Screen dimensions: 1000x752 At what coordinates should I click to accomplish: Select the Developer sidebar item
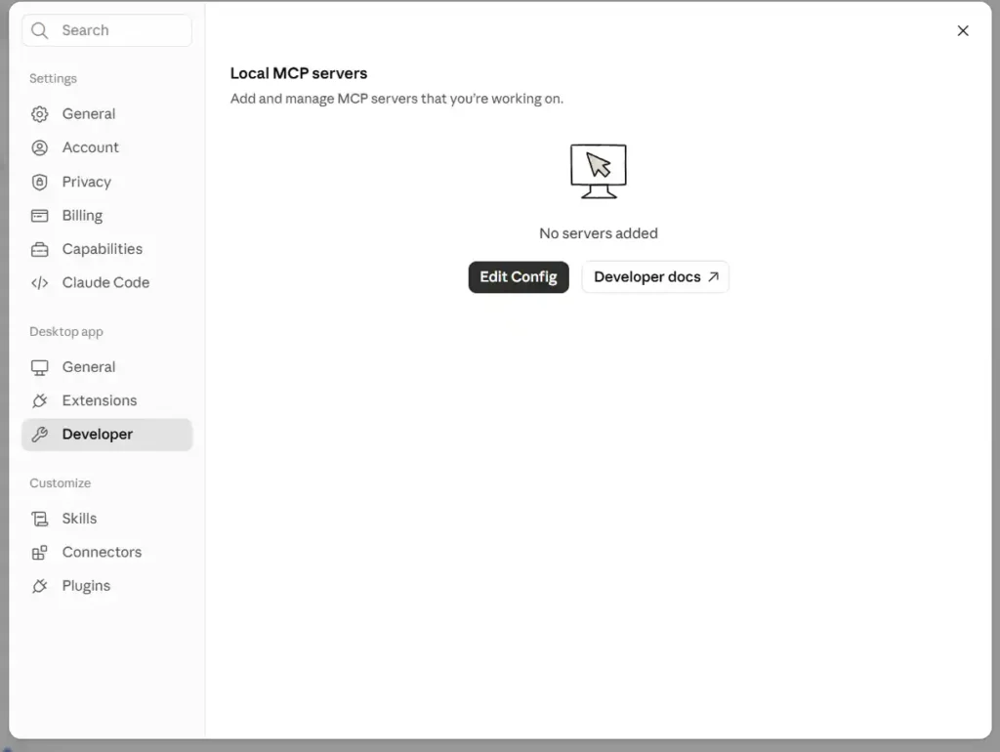coord(107,435)
